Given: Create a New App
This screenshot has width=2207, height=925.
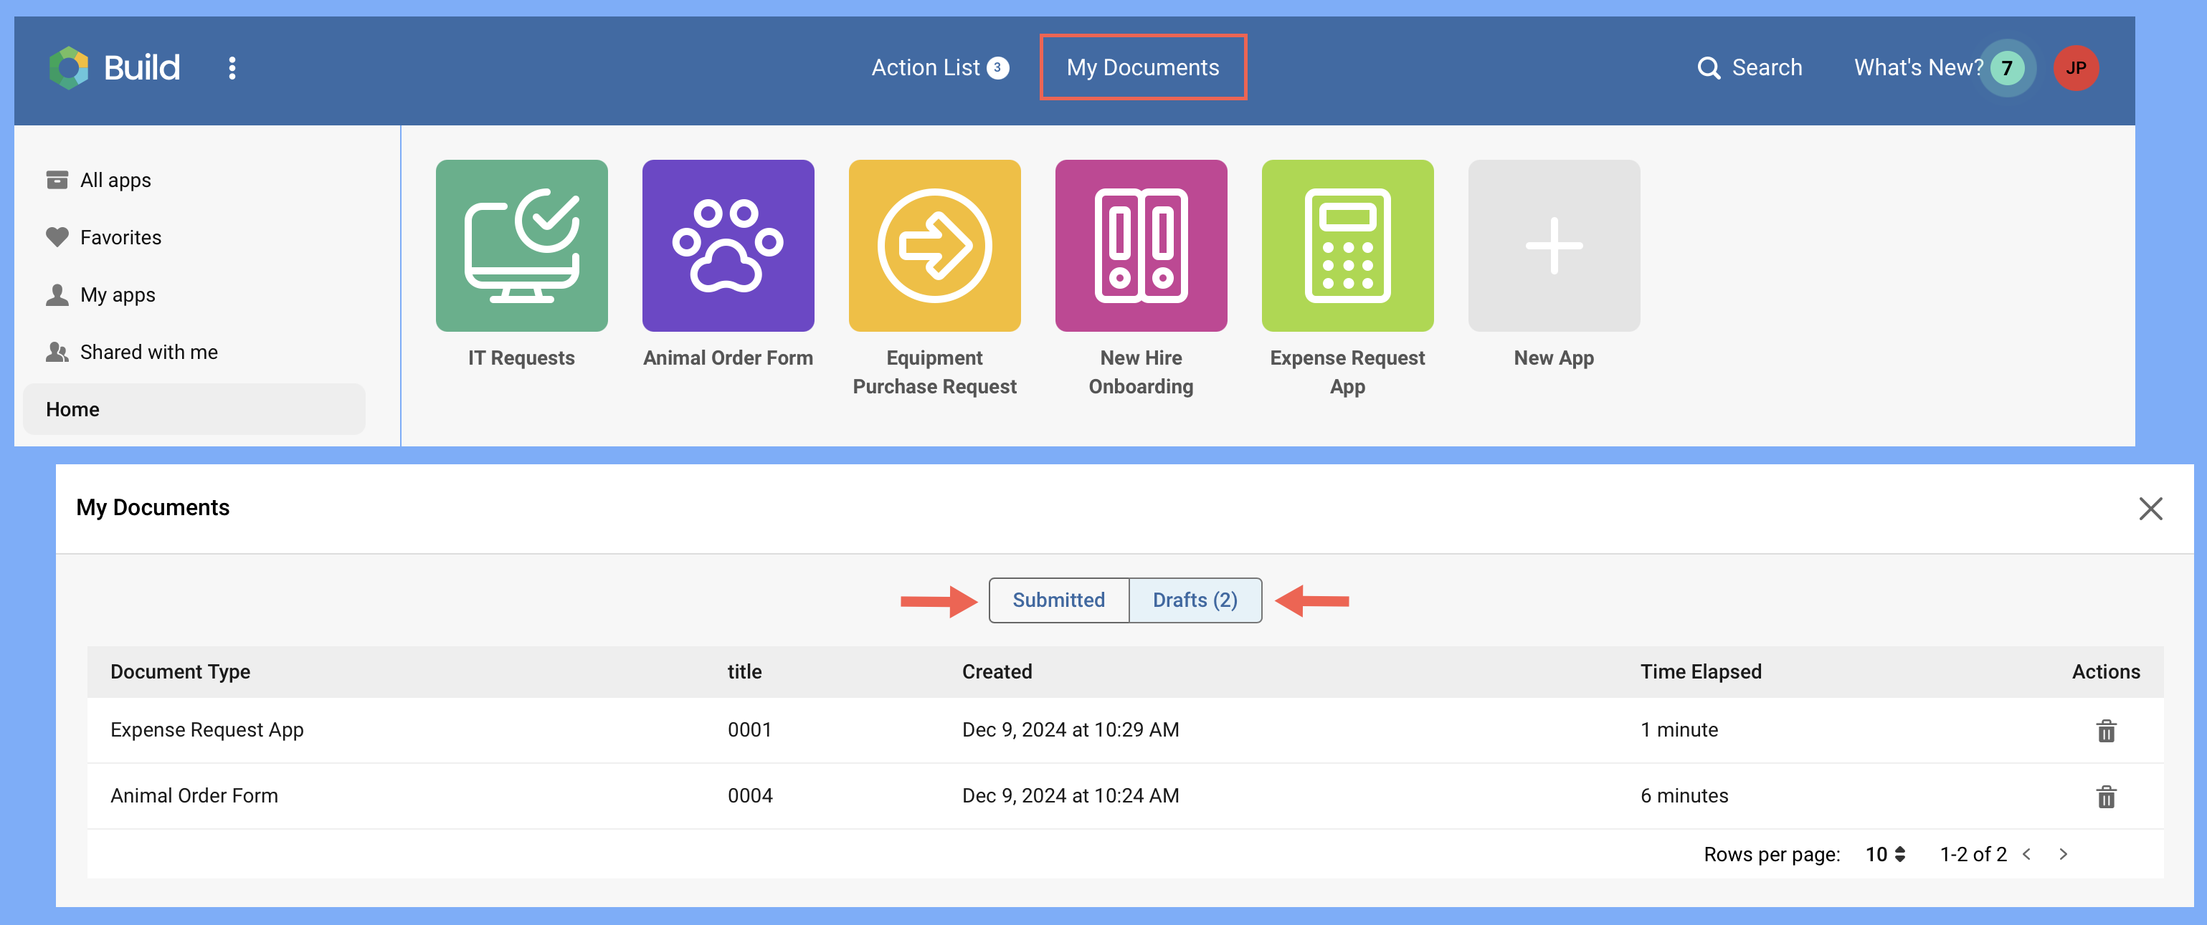Looking at the screenshot, I should [x=1553, y=245].
